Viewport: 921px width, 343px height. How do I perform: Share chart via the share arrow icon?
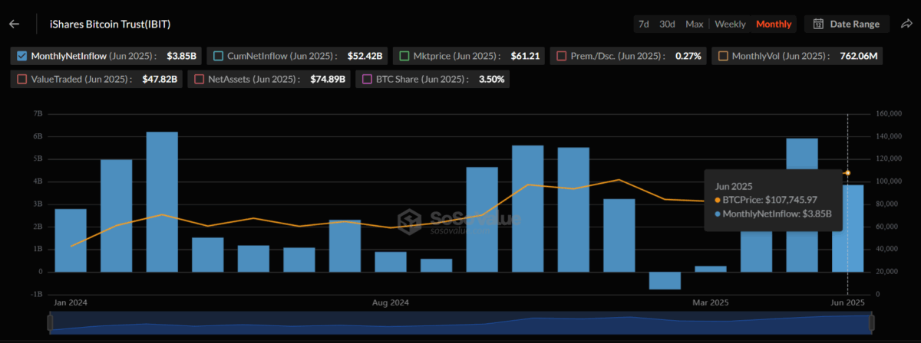[x=906, y=24]
